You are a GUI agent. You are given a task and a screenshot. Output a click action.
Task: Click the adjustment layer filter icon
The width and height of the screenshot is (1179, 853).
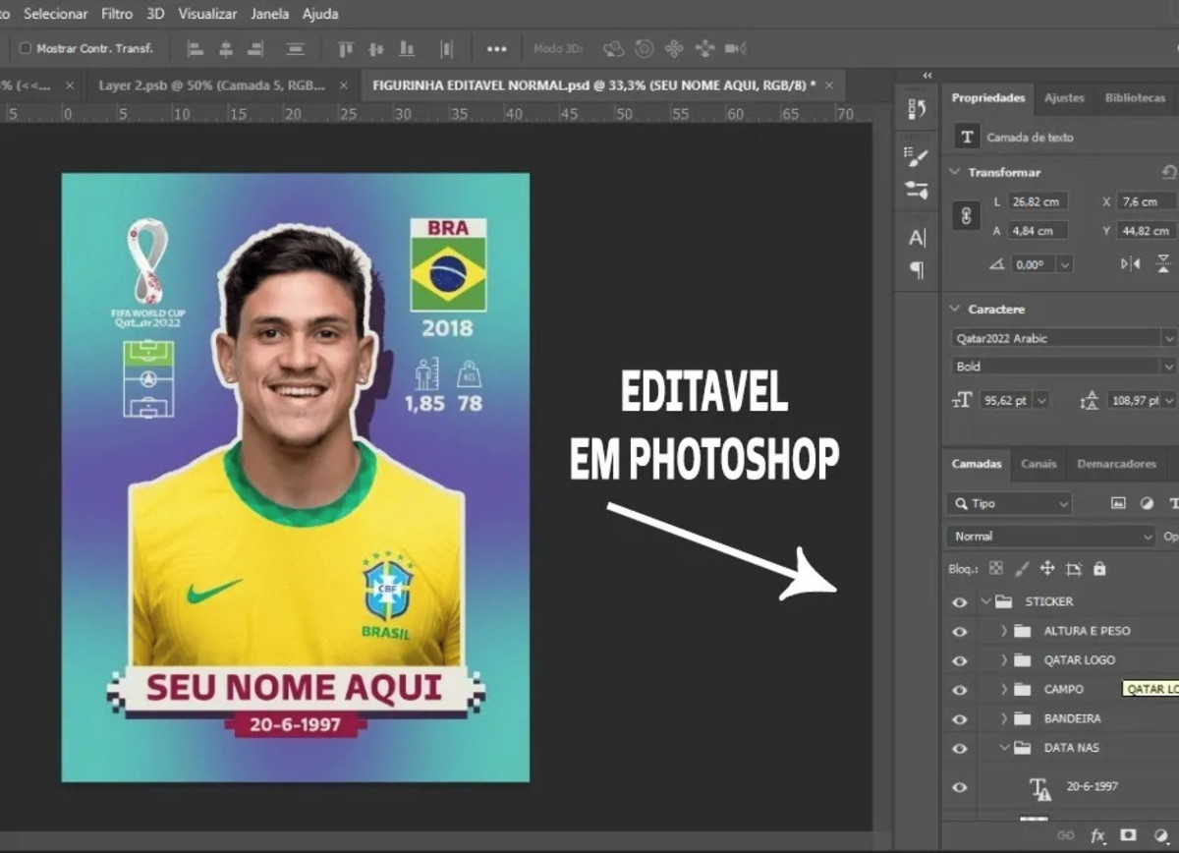pos(1147,503)
